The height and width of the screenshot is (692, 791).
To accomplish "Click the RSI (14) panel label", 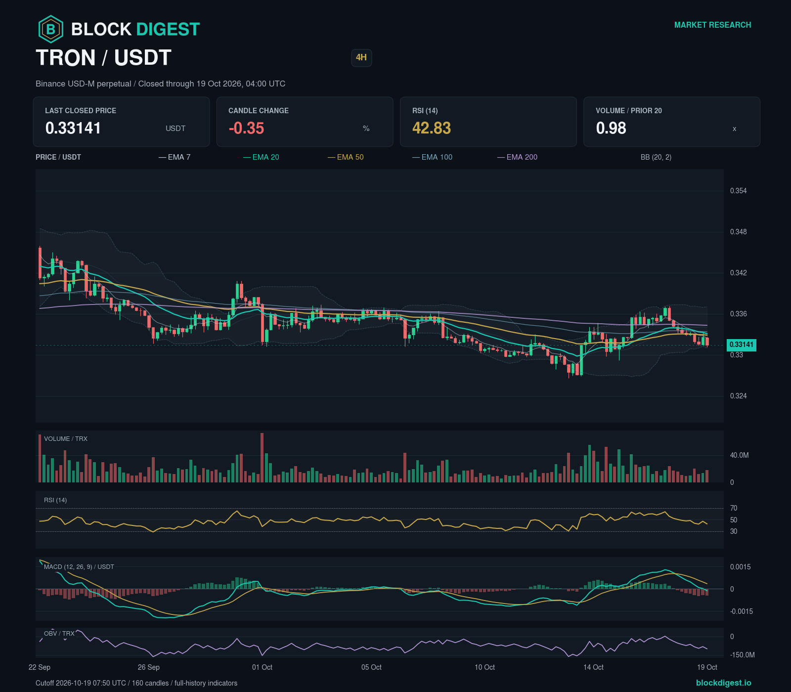I will tap(55, 500).
